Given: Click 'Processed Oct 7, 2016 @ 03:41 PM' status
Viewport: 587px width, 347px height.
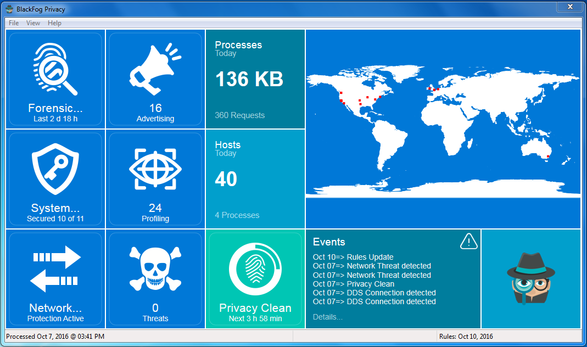Looking at the screenshot, I should point(55,337).
